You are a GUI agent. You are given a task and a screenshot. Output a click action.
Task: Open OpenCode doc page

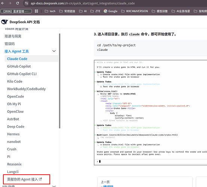[15, 96]
